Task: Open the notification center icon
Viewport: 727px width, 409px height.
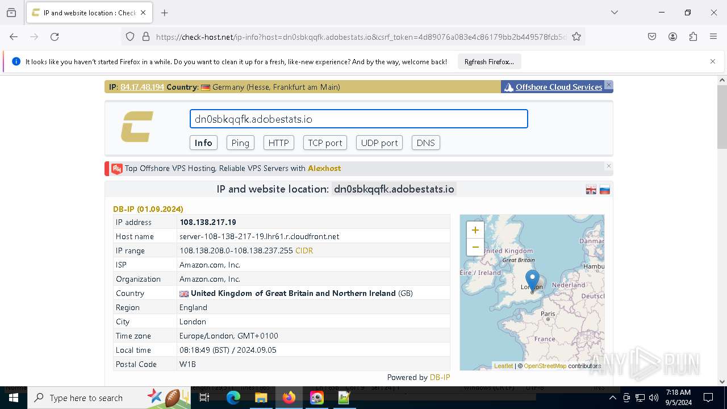Action: pyautogui.click(x=708, y=398)
